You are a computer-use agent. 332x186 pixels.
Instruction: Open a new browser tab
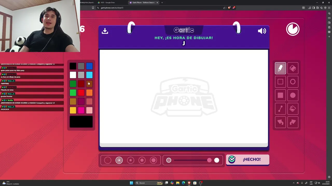162,3
